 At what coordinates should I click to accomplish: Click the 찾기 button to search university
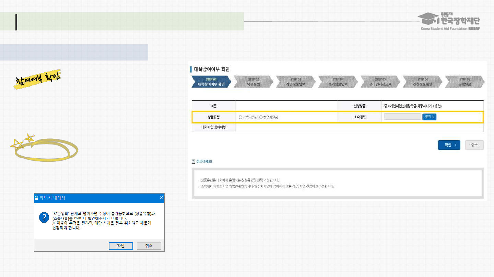(x=429, y=117)
